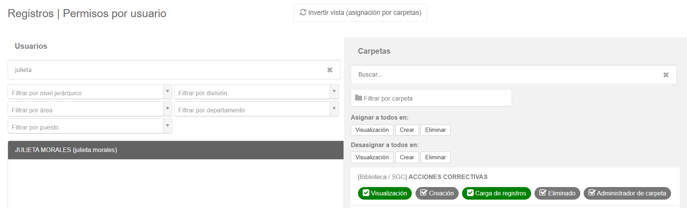Click the folder icon in Filtrar por carpeta
The height and width of the screenshot is (208, 687).
point(358,98)
